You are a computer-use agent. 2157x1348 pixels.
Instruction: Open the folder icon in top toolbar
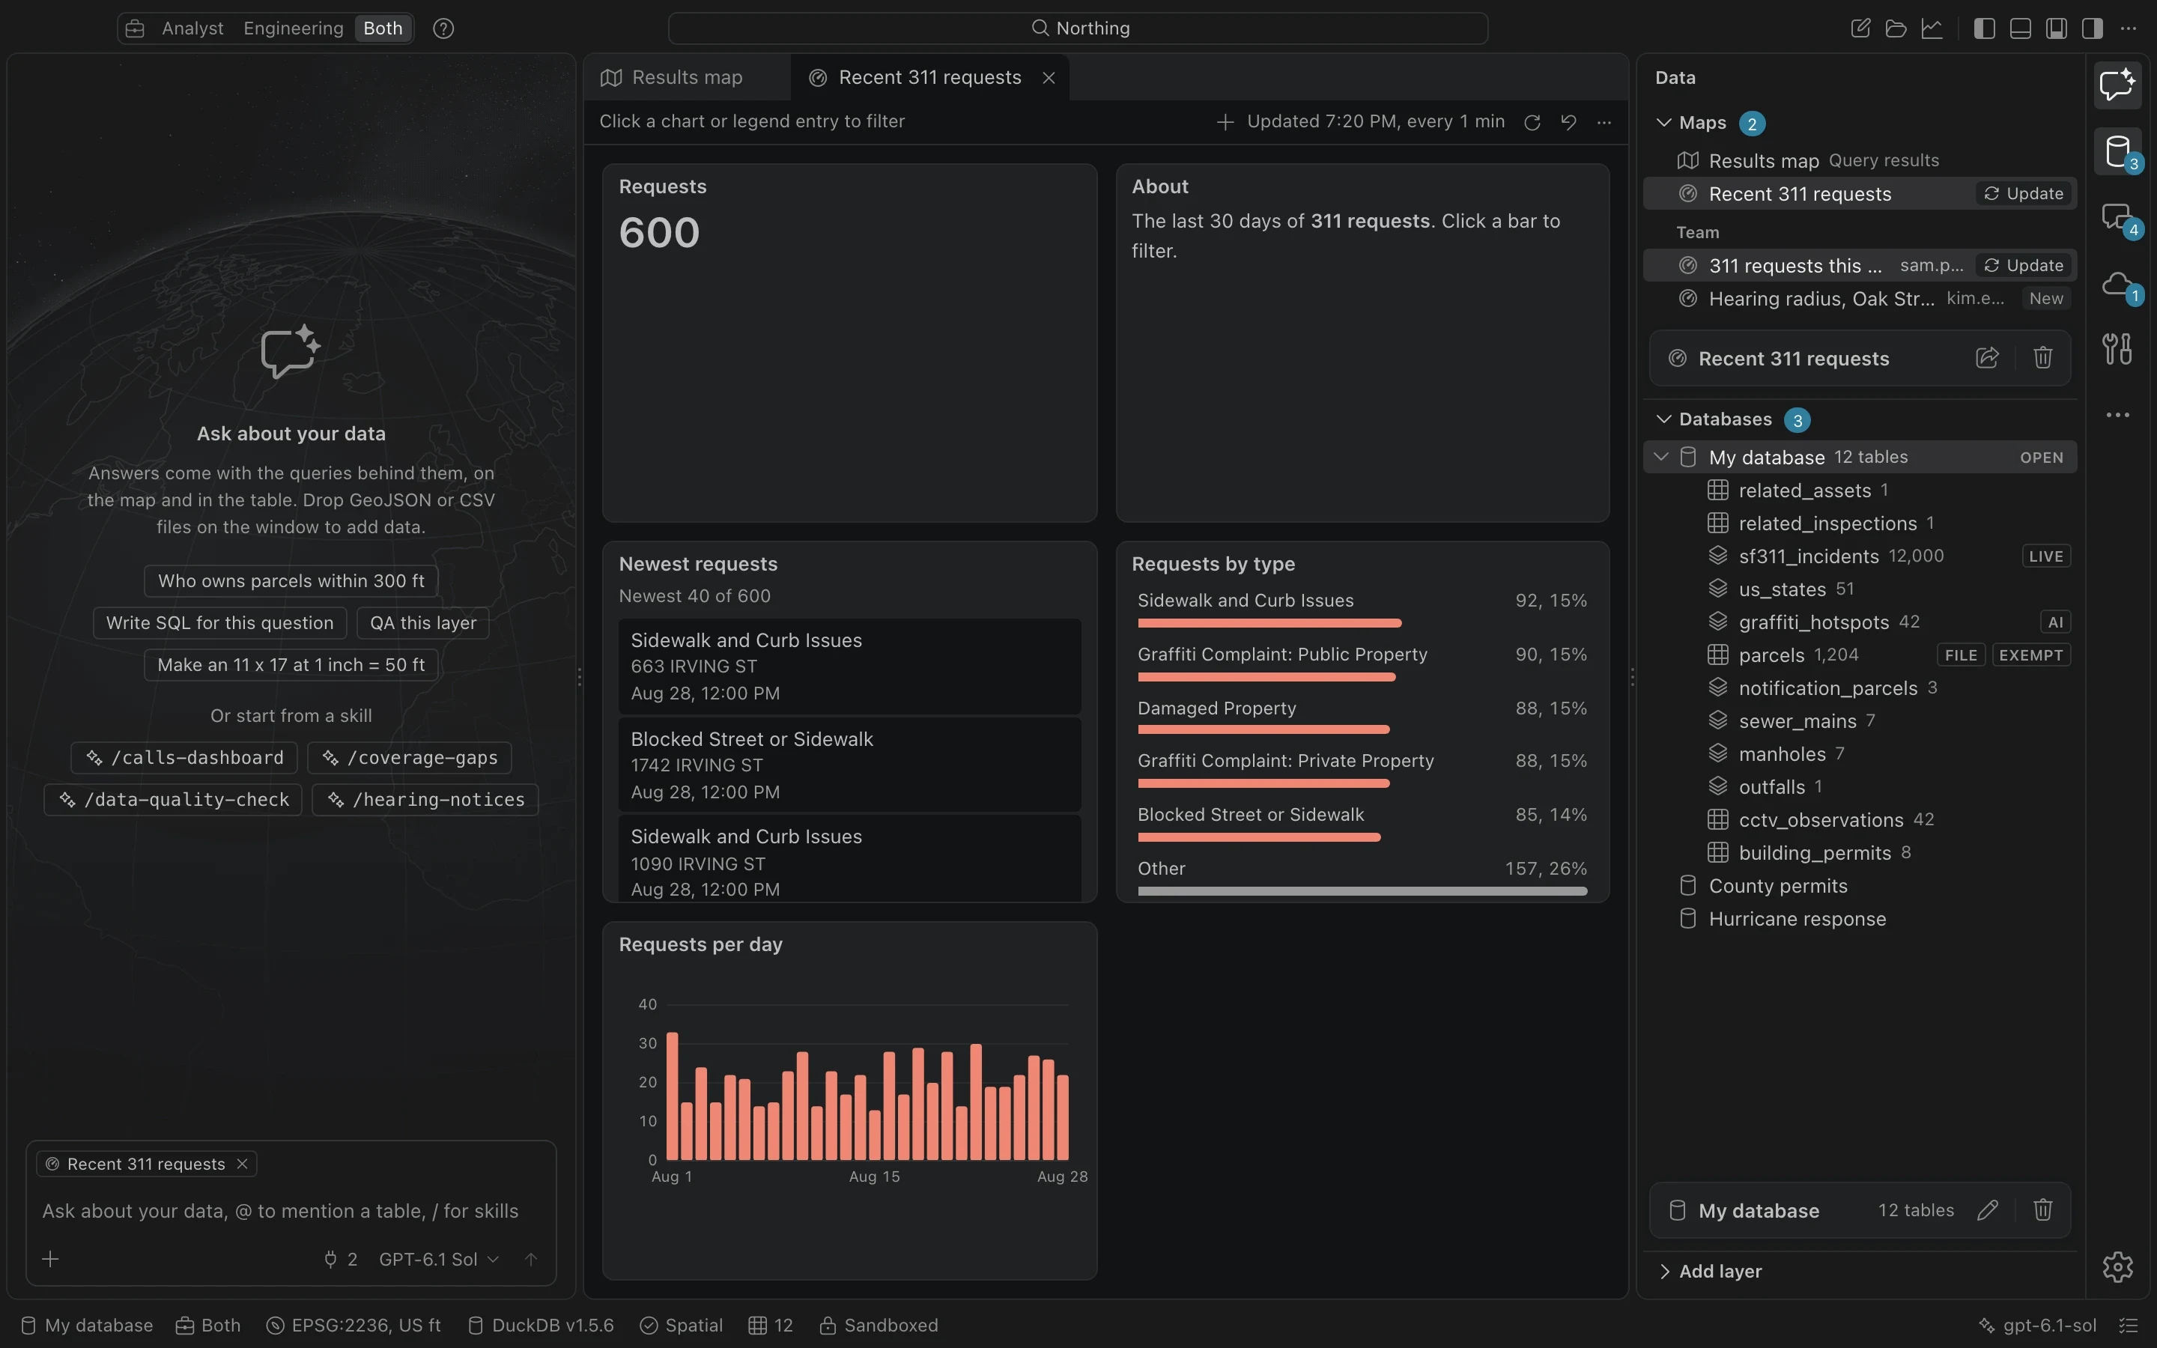(1896, 28)
